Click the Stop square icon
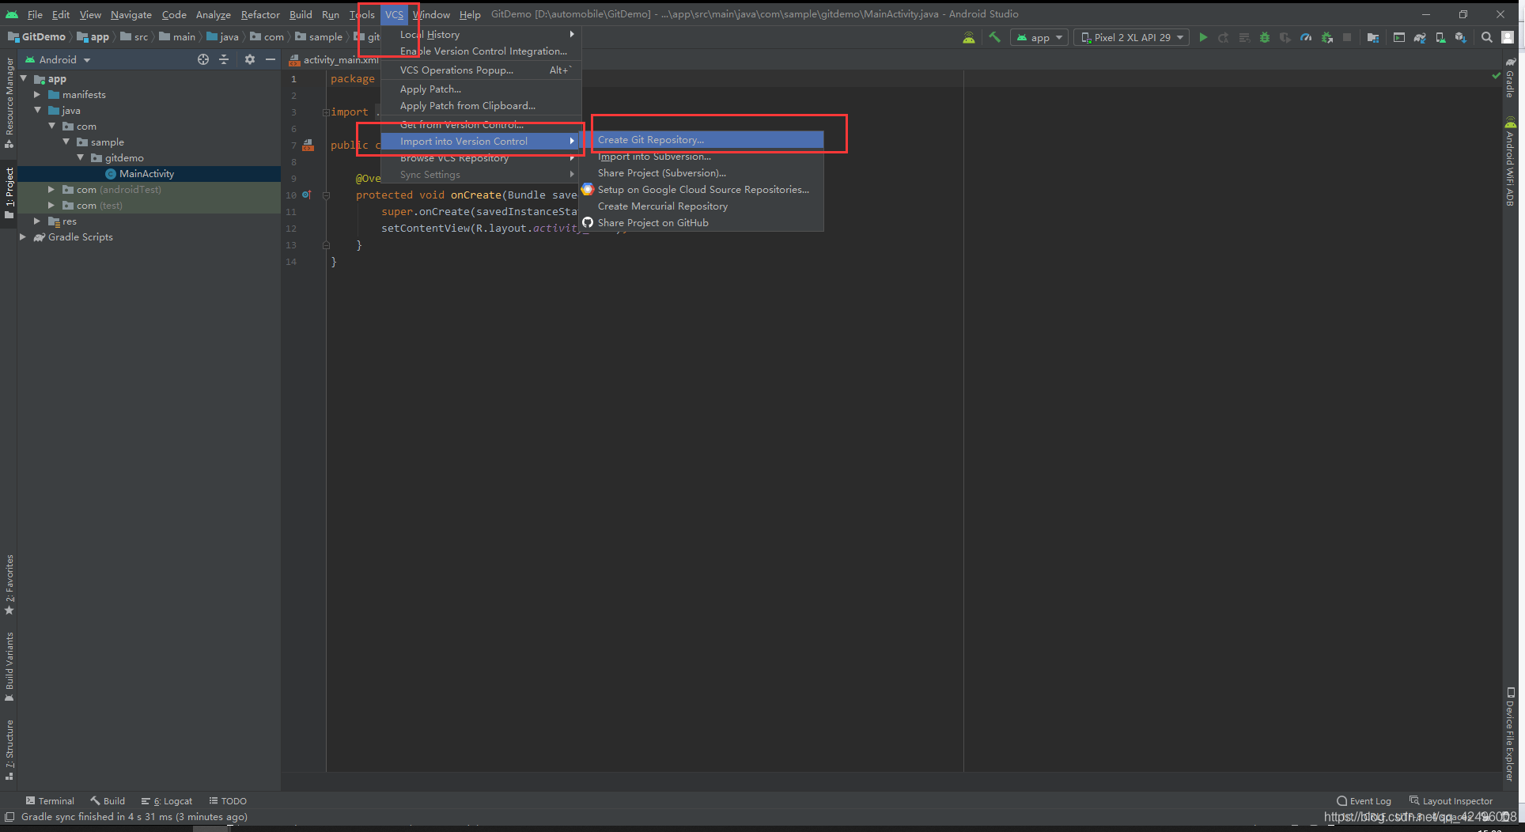This screenshot has height=832, width=1525. pos(1347,37)
